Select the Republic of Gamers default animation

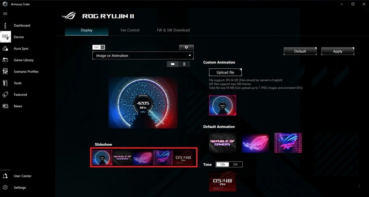[222, 143]
